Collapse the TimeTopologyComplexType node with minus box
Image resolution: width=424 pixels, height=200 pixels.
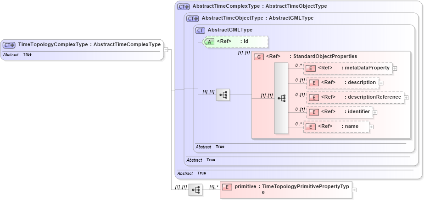click(166, 49)
